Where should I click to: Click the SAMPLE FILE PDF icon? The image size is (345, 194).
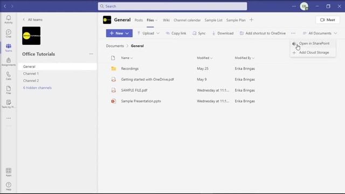114,90
